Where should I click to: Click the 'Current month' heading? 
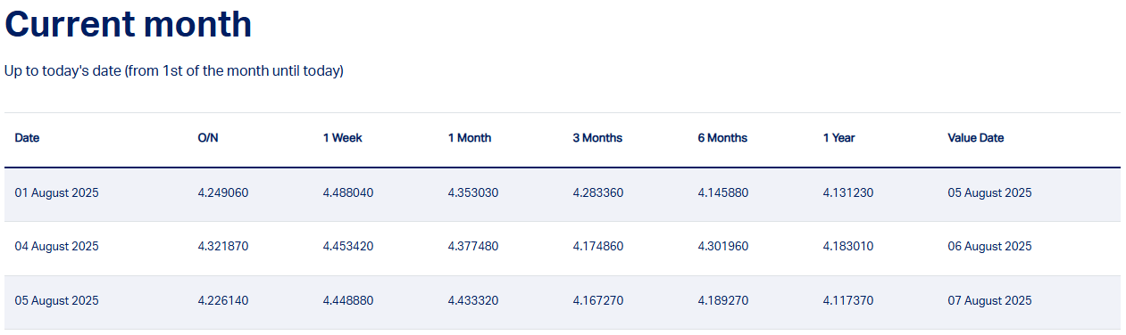coord(128,24)
